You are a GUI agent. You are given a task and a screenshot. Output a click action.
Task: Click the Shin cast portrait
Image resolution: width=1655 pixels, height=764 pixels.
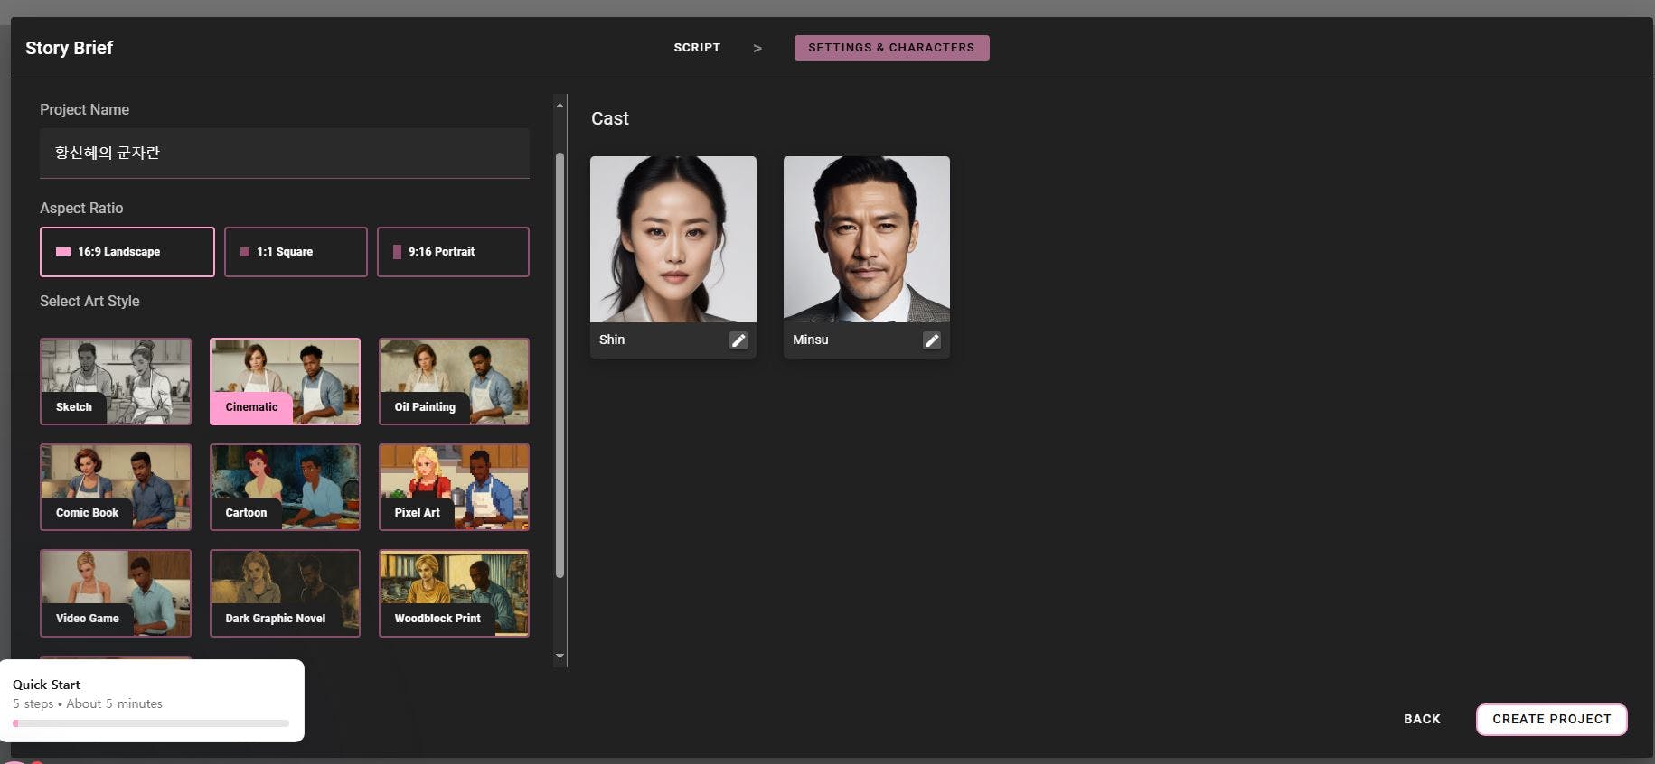click(673, 239)
